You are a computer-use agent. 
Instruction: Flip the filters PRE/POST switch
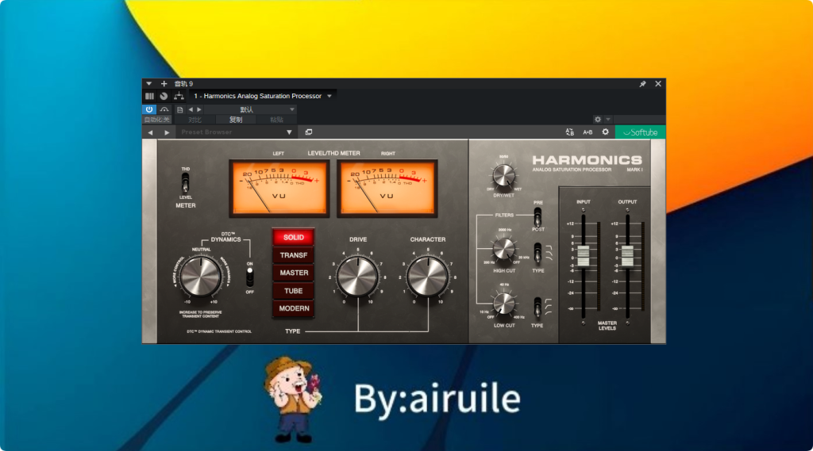(x=538, y=216)
